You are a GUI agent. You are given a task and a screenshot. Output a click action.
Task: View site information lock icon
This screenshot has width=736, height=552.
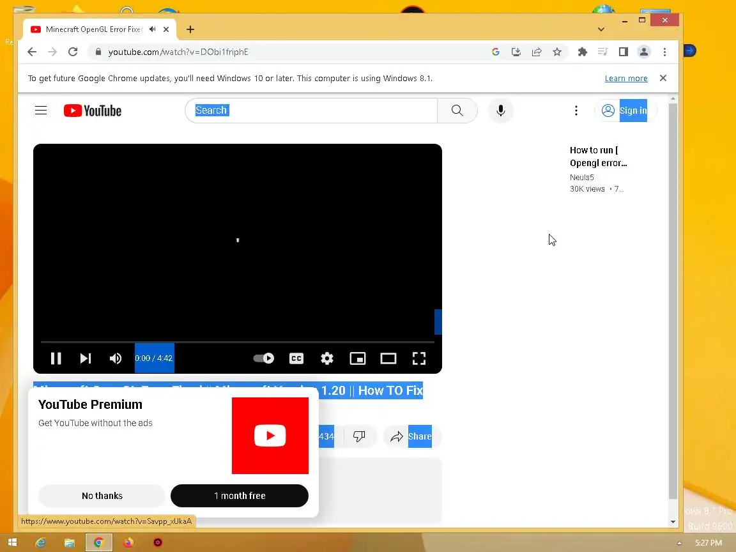(x=98, y=52)
